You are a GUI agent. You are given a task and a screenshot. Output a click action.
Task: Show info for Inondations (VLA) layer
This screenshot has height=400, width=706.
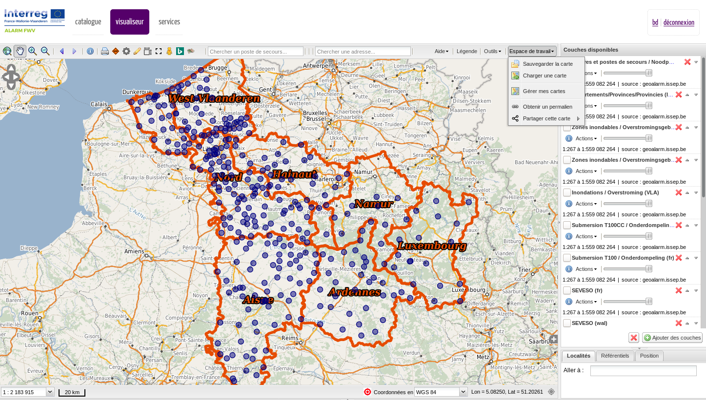pyautogui.click(x=568, y=204)
